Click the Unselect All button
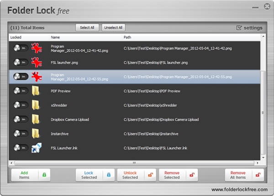Screen dimensions: 274x196 (113, 27)
